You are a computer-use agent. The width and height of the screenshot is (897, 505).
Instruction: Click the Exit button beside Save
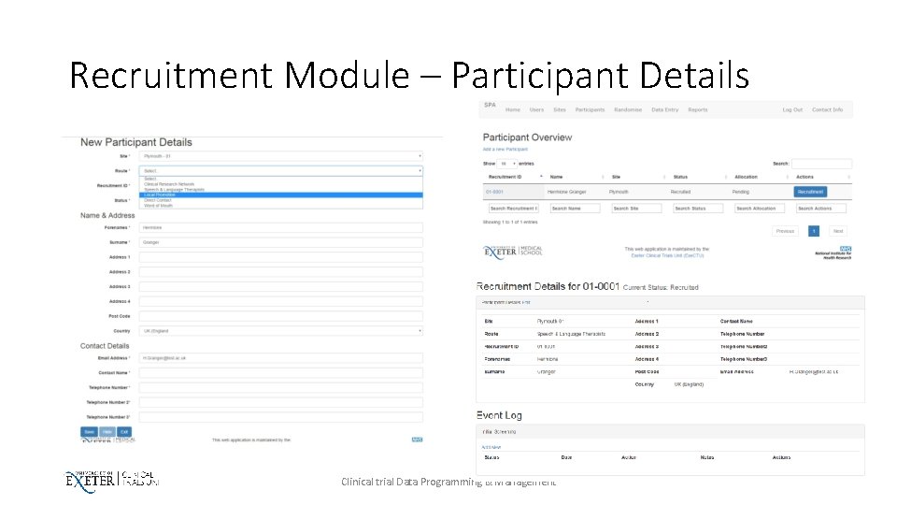tap(124, 432)
